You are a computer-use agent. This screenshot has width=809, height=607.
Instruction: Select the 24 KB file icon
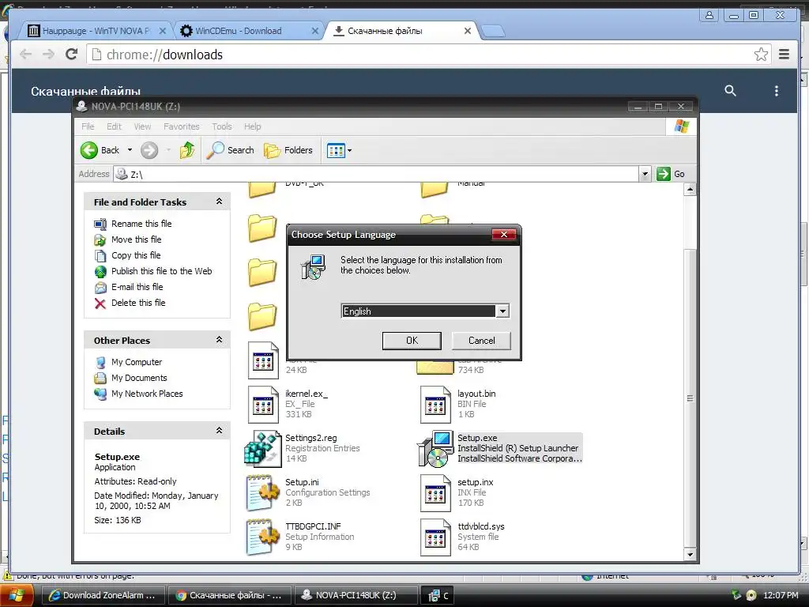262,360
